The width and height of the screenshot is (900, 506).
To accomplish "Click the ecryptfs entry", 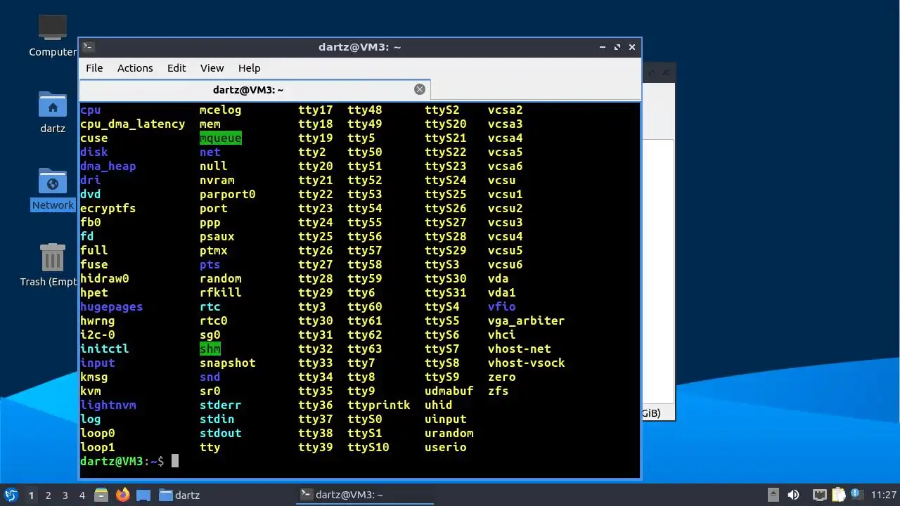I will [108, 208].
